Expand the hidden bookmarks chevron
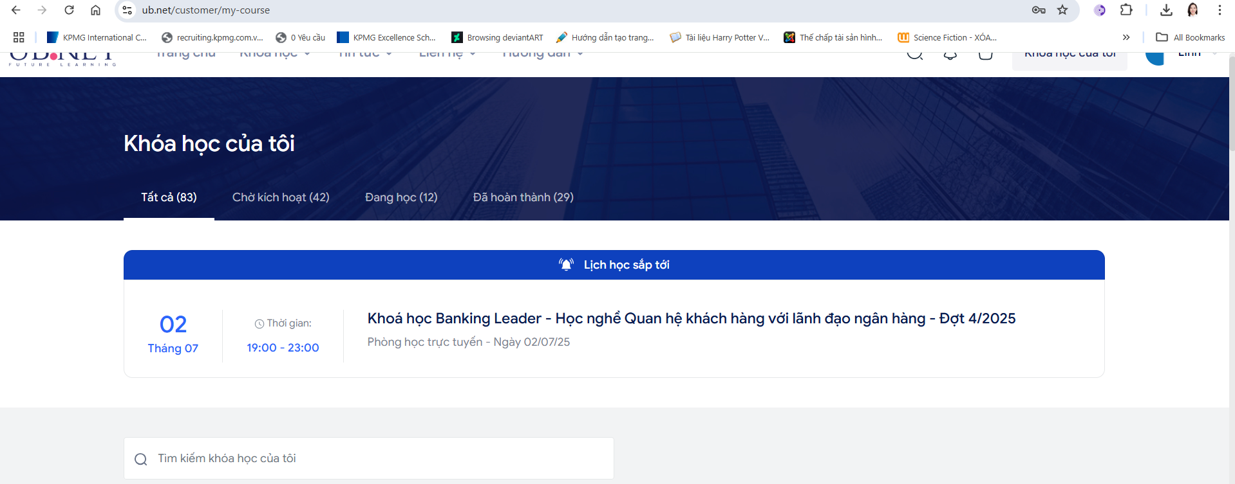Screen dimensions: 1235x484 point(1126,37)
